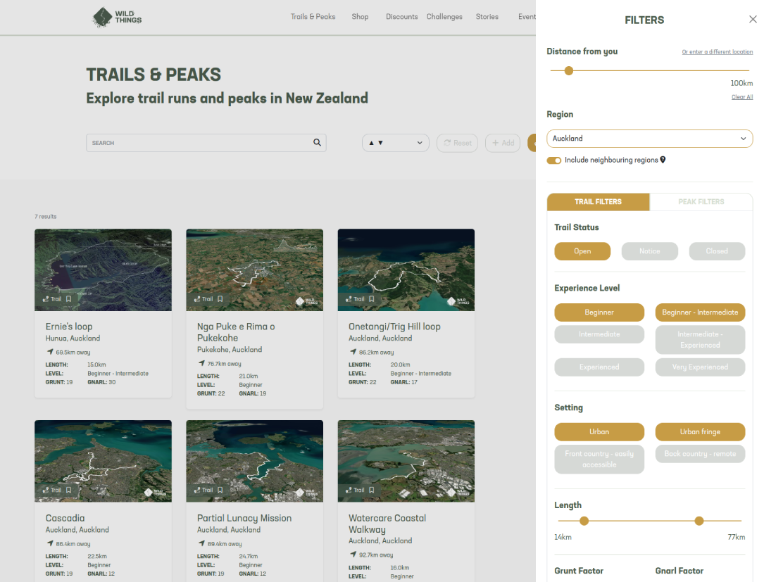Click the Length slider maximum handle
Image resolution: width=764 pixels, height=582 pixels.
[x=699, y=521]
